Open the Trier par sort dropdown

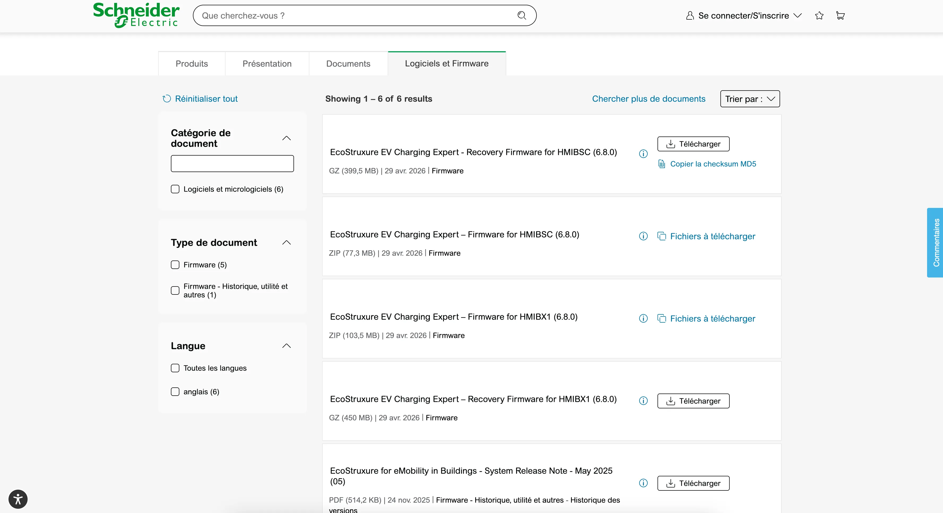tap(750, 99)
